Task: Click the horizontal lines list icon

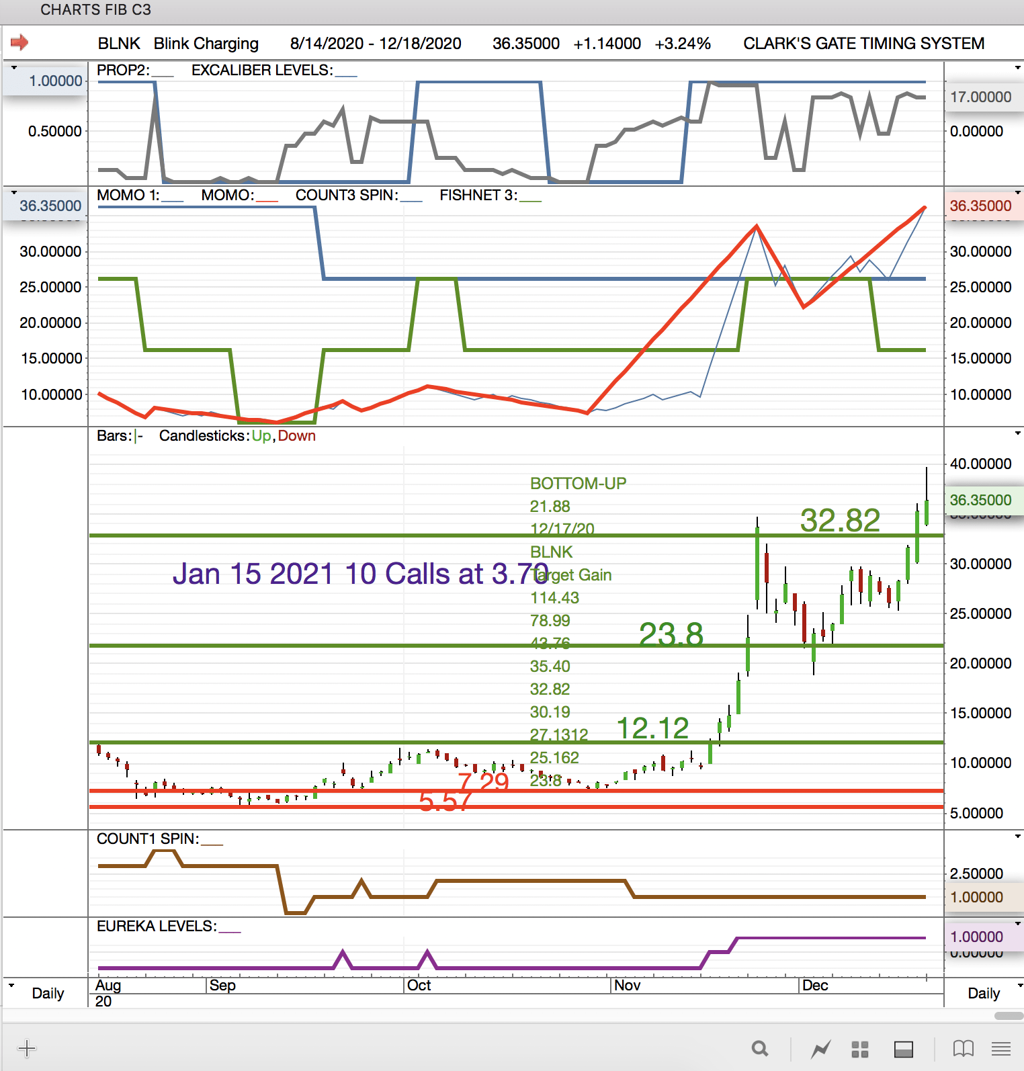Action: pyautogui.click(x=1001, y=1048)
